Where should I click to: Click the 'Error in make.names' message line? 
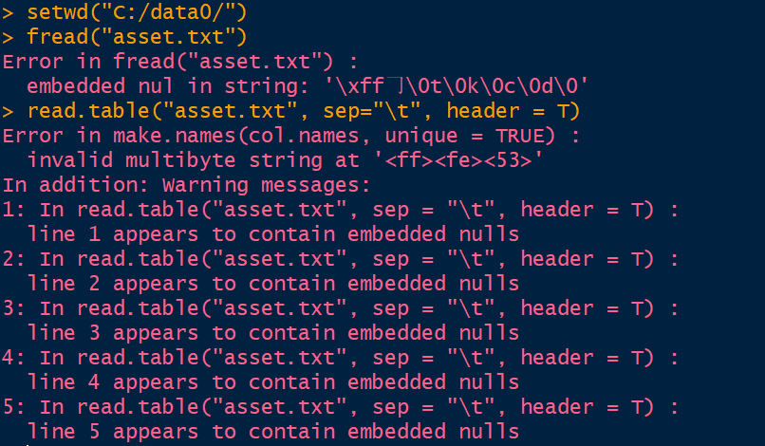pyautogui.click(x=290, y=136)
